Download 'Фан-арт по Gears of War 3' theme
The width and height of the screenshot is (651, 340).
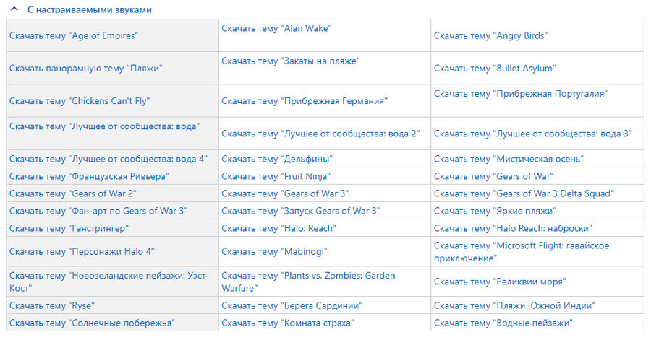pos(98,212)
